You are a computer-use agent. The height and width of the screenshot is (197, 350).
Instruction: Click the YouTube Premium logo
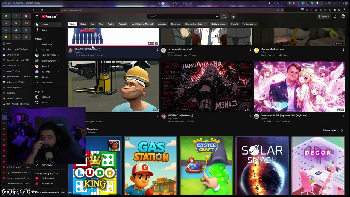click(x=49, y=16)
